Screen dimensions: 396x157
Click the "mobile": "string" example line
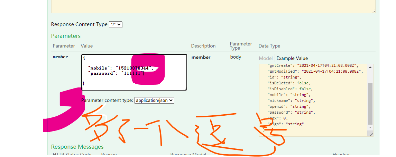pyautogui.click(x=289, y=95)
